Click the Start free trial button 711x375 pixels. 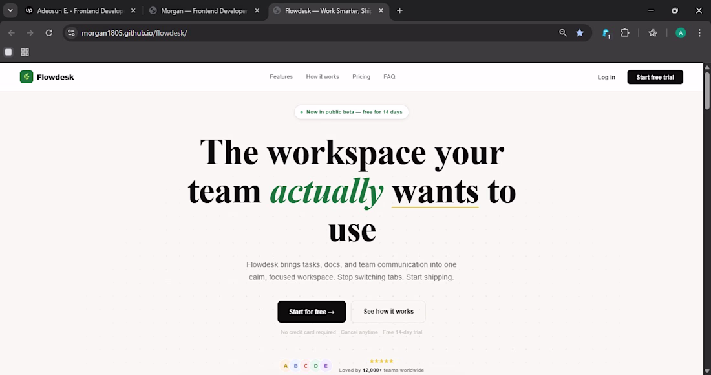click(x=655, y=77)
